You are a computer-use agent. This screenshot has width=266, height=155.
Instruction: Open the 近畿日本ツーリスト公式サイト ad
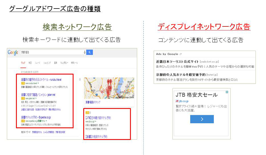coord(177,62)
